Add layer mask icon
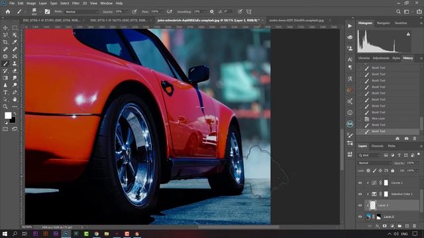Image resolution: width=424 pixels, height=238 pixels. click(x=384, y=226)
